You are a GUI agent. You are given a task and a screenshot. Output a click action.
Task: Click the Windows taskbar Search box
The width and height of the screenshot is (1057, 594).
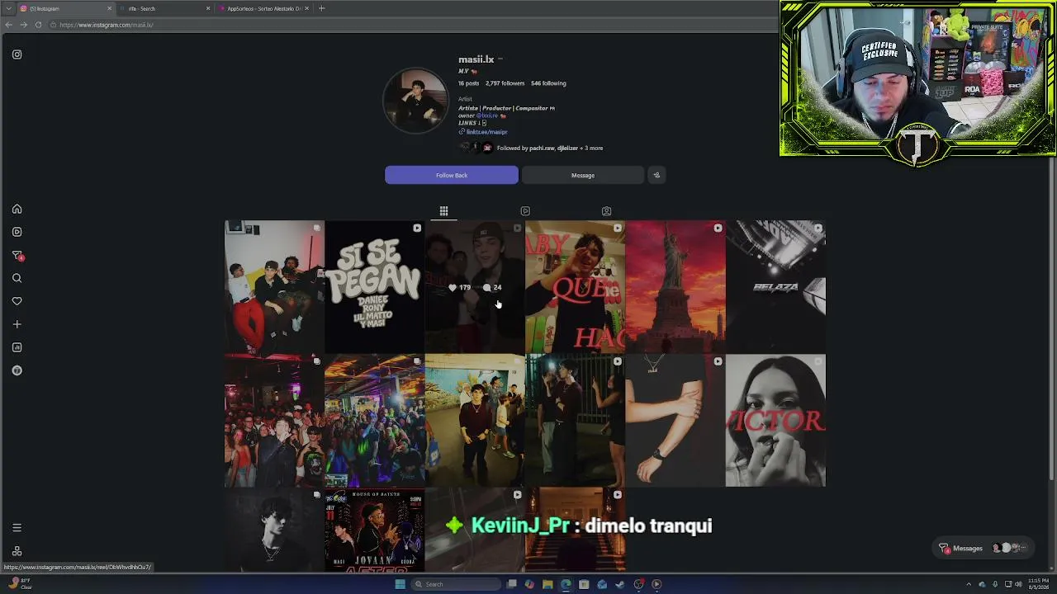(x=457, y=584)
